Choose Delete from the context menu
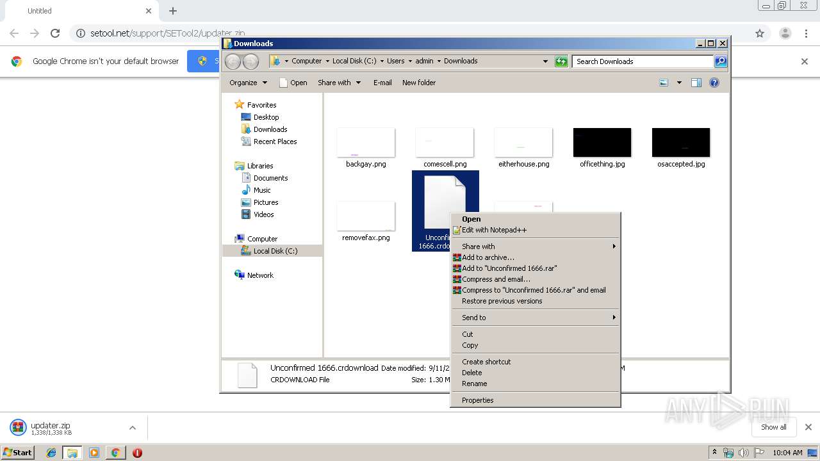The height and width of the screenshot is (461, 820). 536,373
